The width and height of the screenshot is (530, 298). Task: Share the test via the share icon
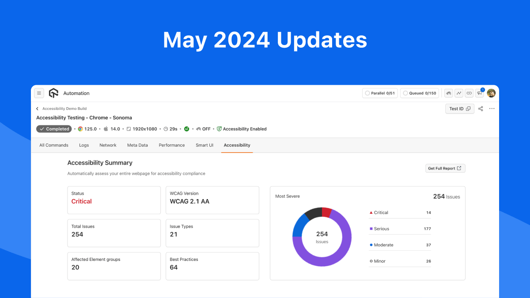pos(481,109)
